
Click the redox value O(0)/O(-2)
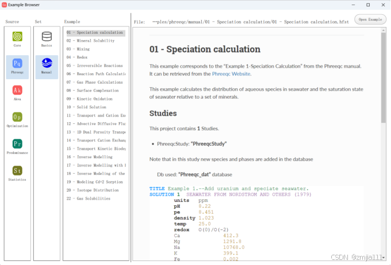[213, 229]
